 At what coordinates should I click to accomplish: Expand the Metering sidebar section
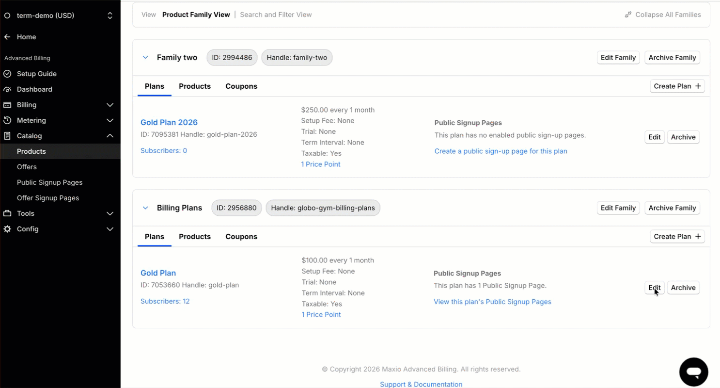tap(110, 120)
